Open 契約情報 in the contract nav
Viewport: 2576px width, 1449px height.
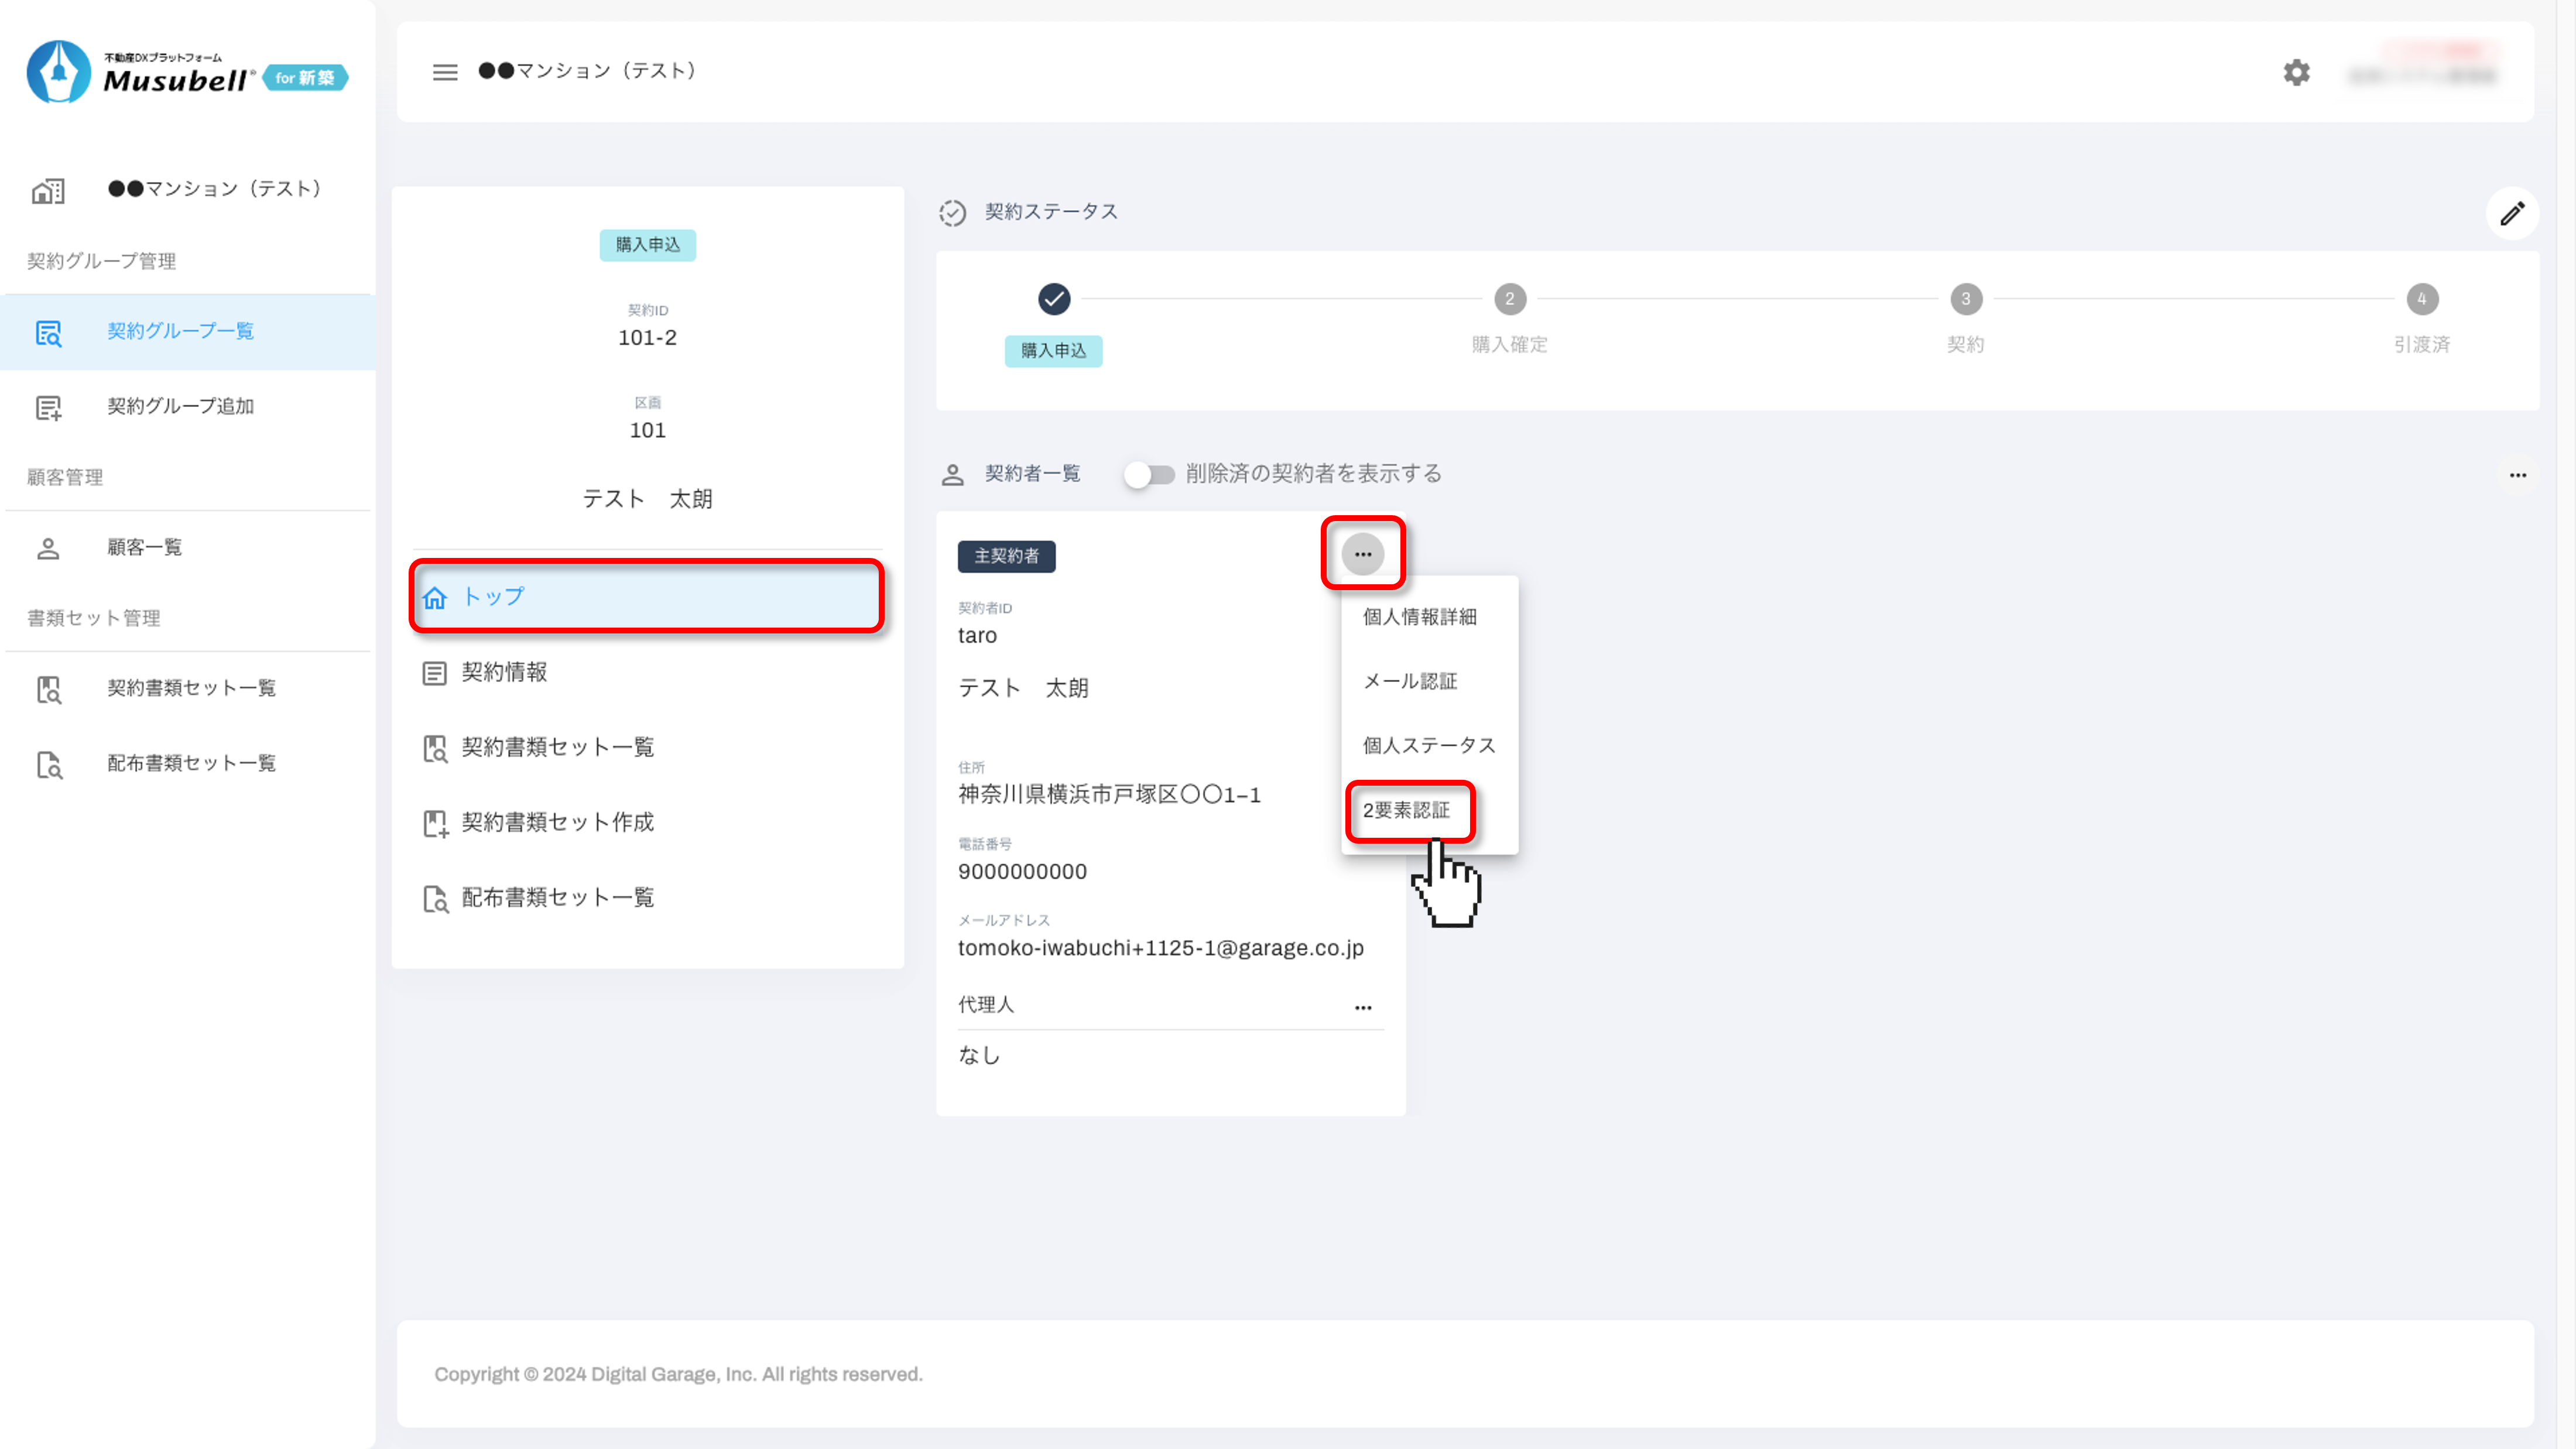click(x=504, y=672)
